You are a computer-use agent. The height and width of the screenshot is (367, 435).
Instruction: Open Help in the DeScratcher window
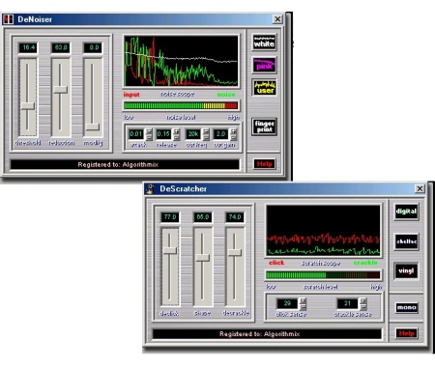click(406, 333)
